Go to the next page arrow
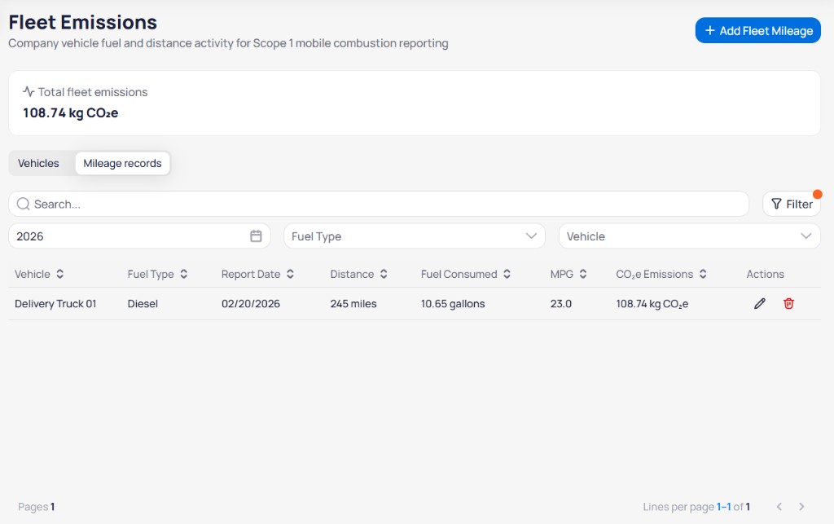Viewport: 834px width, 524px height. (801, 506)
